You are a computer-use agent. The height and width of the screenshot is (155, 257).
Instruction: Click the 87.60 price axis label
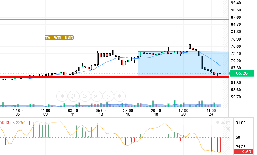[236, 17]
